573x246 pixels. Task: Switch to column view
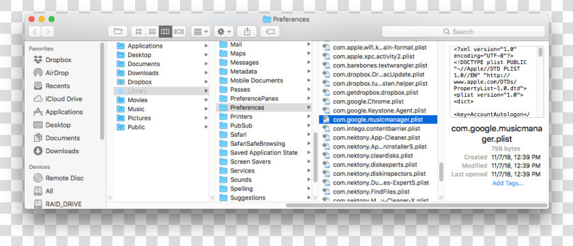tap(165, 31)
